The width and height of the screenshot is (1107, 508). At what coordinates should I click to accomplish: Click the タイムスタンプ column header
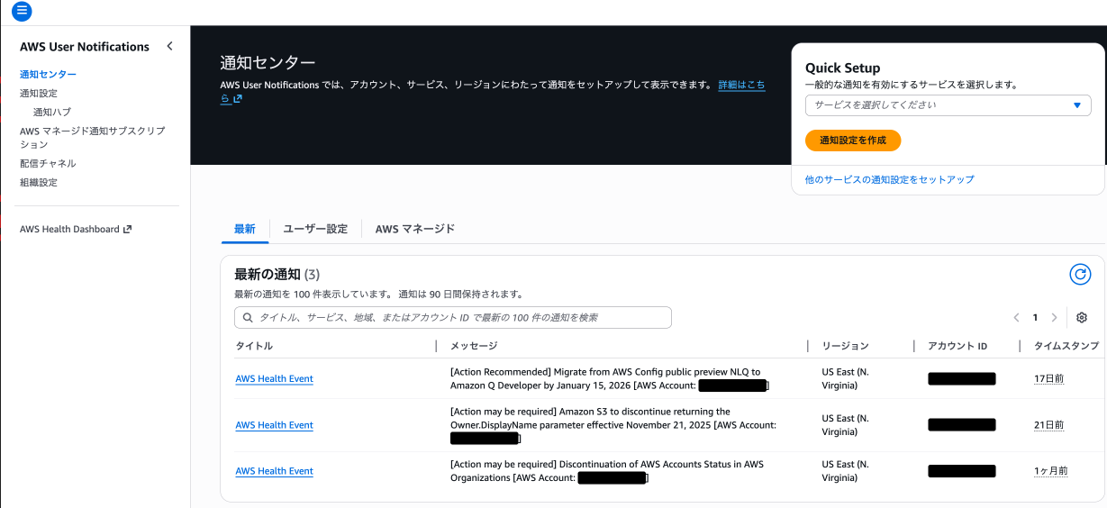[1066, 346]
